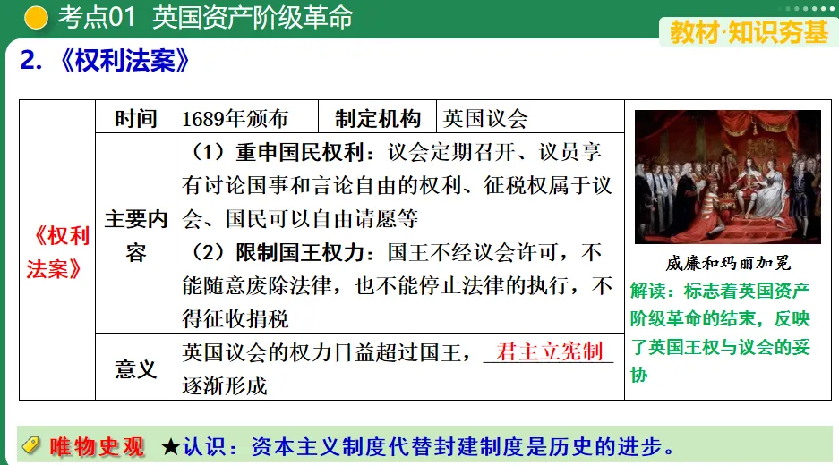Click the 教材·知识夯基 banner label
Screen dimensions: 839x465
coord(749,32)
